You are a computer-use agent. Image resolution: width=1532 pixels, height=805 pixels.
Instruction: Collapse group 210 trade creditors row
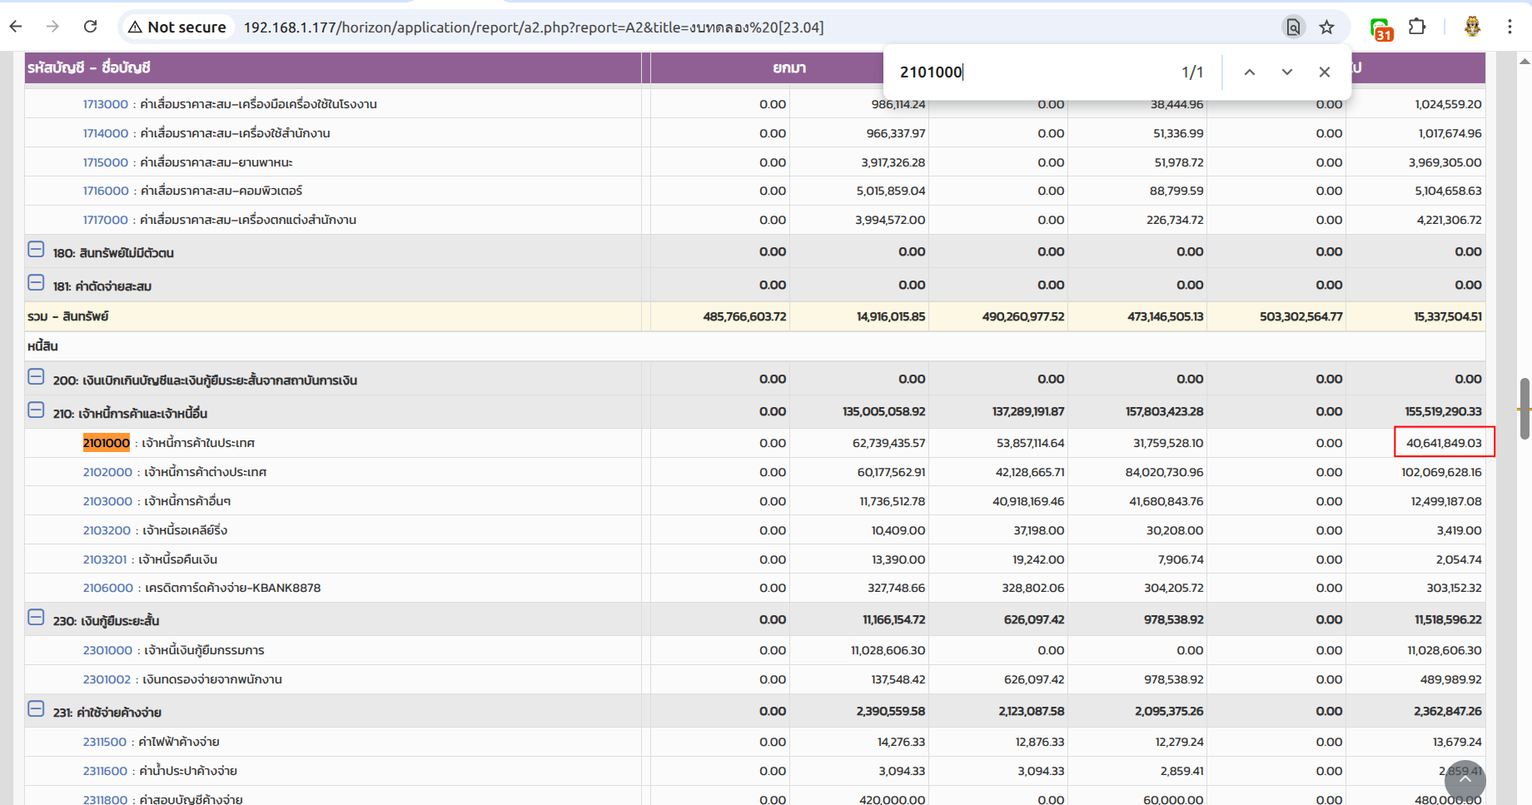36,410
